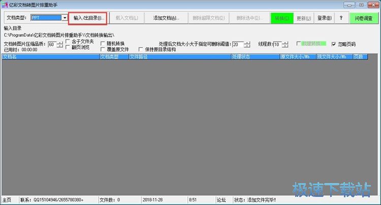Click the output path text under 输入目录

click(x=59, y=35)
